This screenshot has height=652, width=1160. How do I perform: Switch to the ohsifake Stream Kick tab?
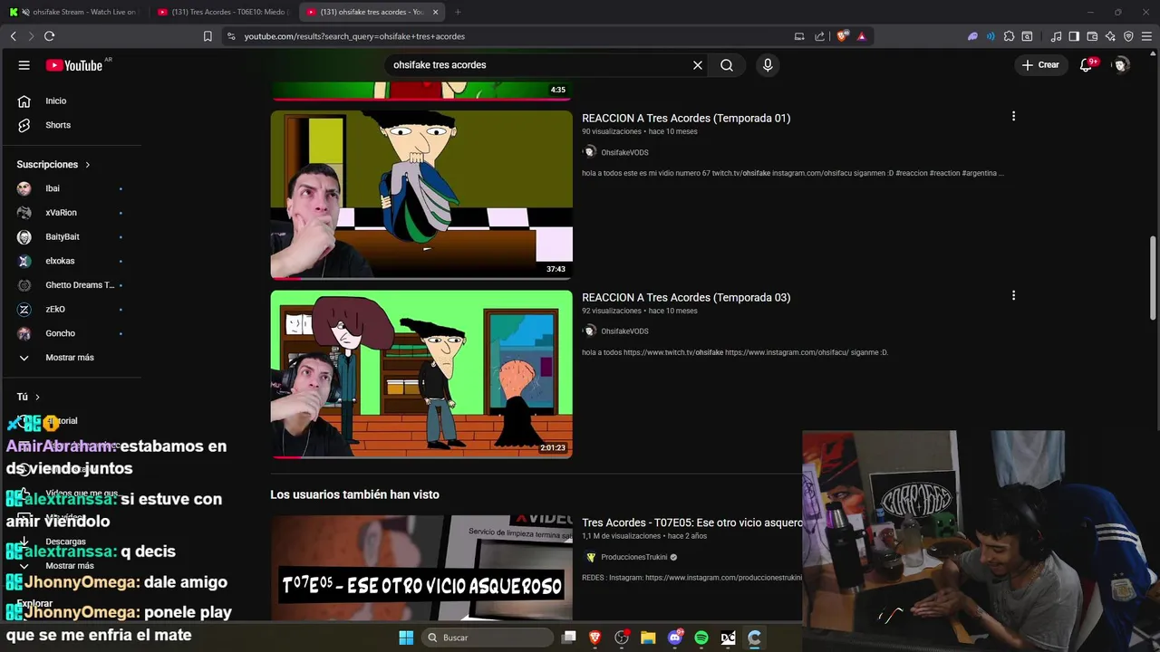coord(74,12)
